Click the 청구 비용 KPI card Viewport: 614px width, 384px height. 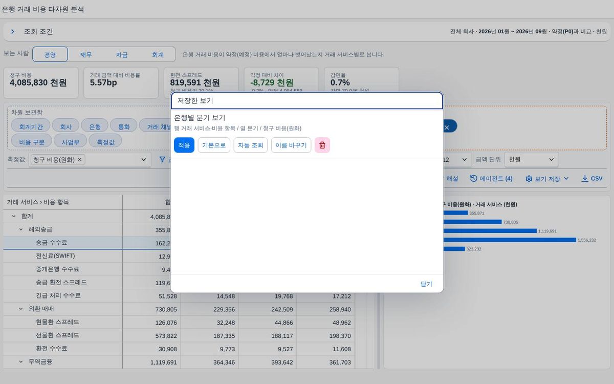41,82
